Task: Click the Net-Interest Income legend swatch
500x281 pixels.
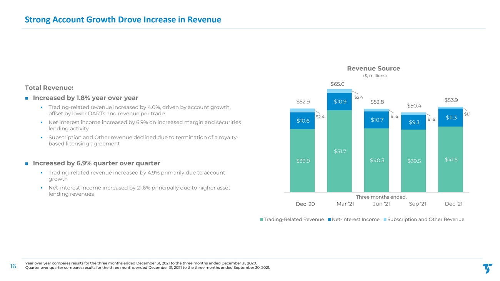Action: point(329,219)
